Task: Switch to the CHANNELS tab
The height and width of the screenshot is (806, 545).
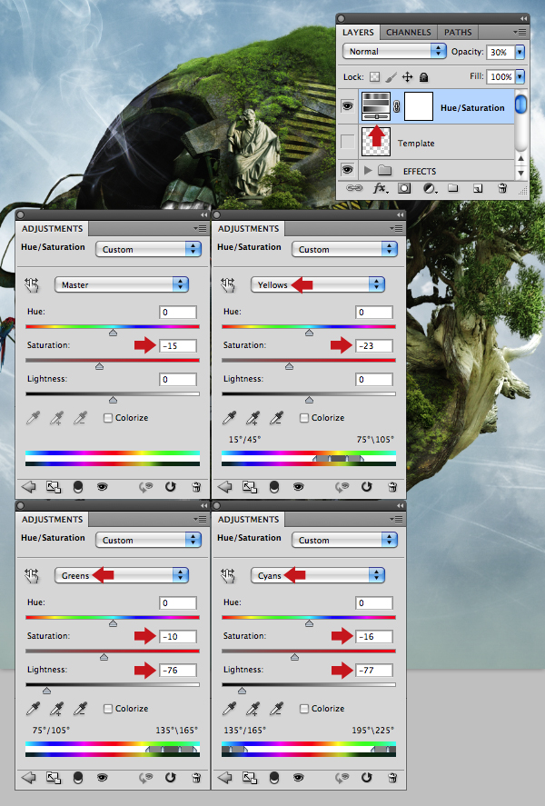Action: [409, 32]
